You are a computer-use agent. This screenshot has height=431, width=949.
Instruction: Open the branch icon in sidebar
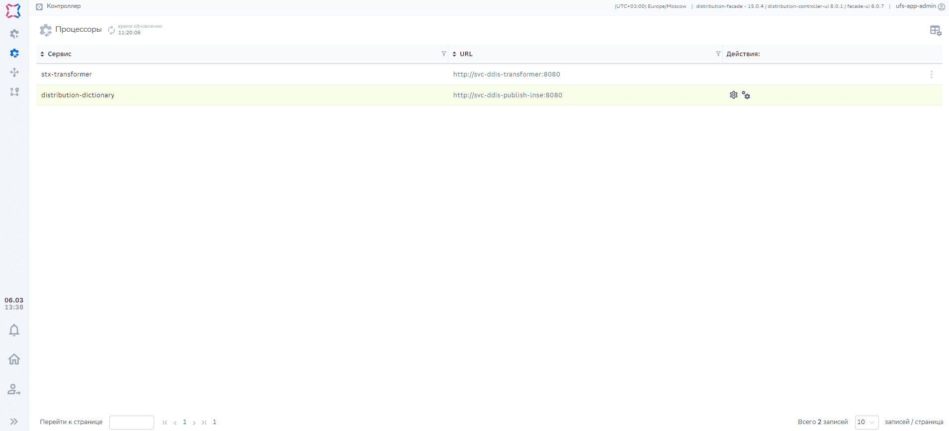(x=14, y=92)
